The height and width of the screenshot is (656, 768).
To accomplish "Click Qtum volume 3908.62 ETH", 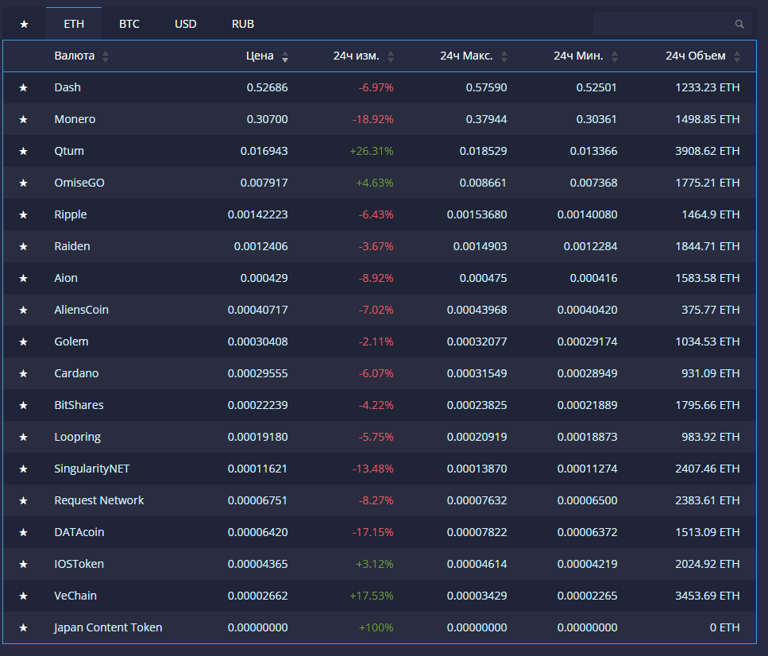I will point(708,151).
